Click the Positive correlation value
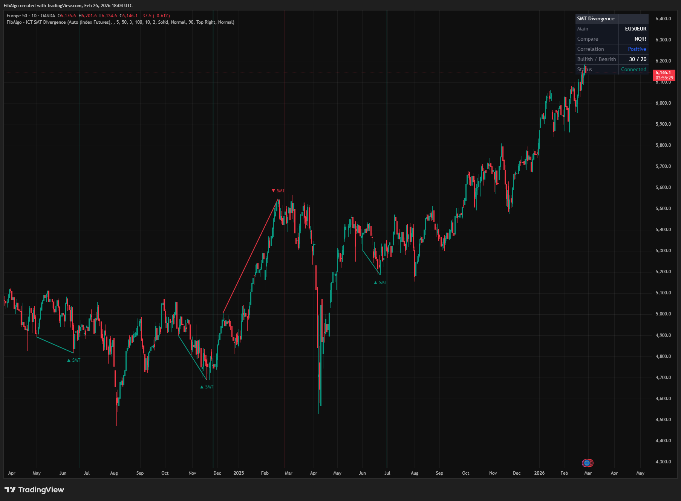681x501 pixels. coord(637,49)
